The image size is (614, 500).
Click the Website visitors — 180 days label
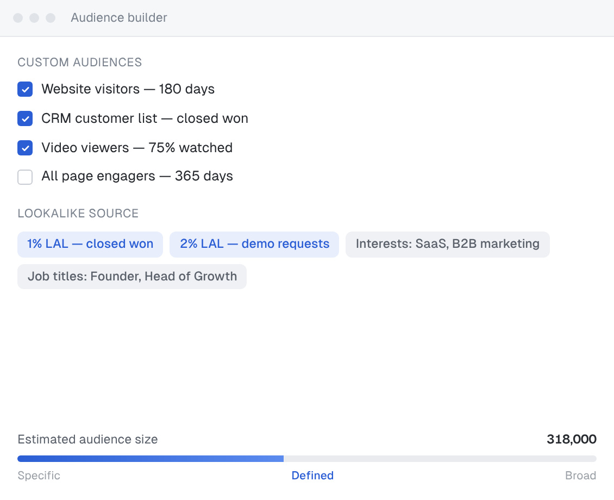click(x=128, y=89)
